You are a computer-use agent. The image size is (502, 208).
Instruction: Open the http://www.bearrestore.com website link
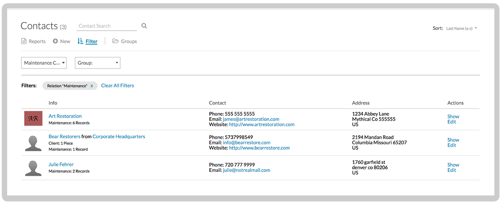(259, 148)
